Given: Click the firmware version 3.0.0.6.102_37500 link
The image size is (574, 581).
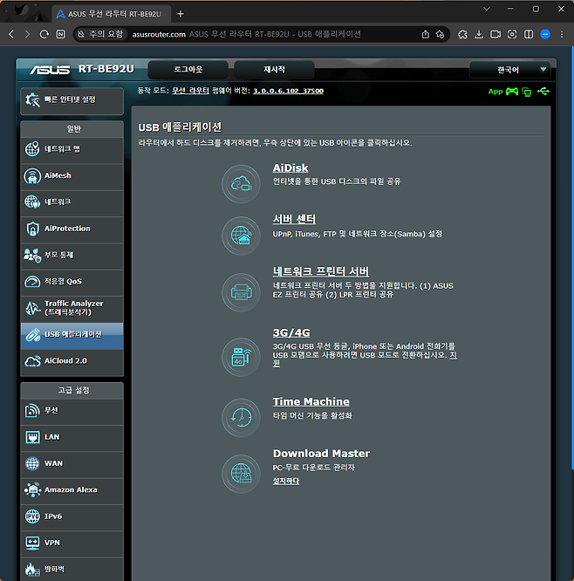Looking at the screenshot, I should point(288,91).
